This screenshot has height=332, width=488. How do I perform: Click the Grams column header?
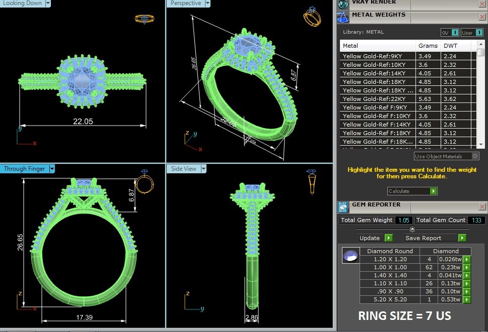[x=428, y=46]
